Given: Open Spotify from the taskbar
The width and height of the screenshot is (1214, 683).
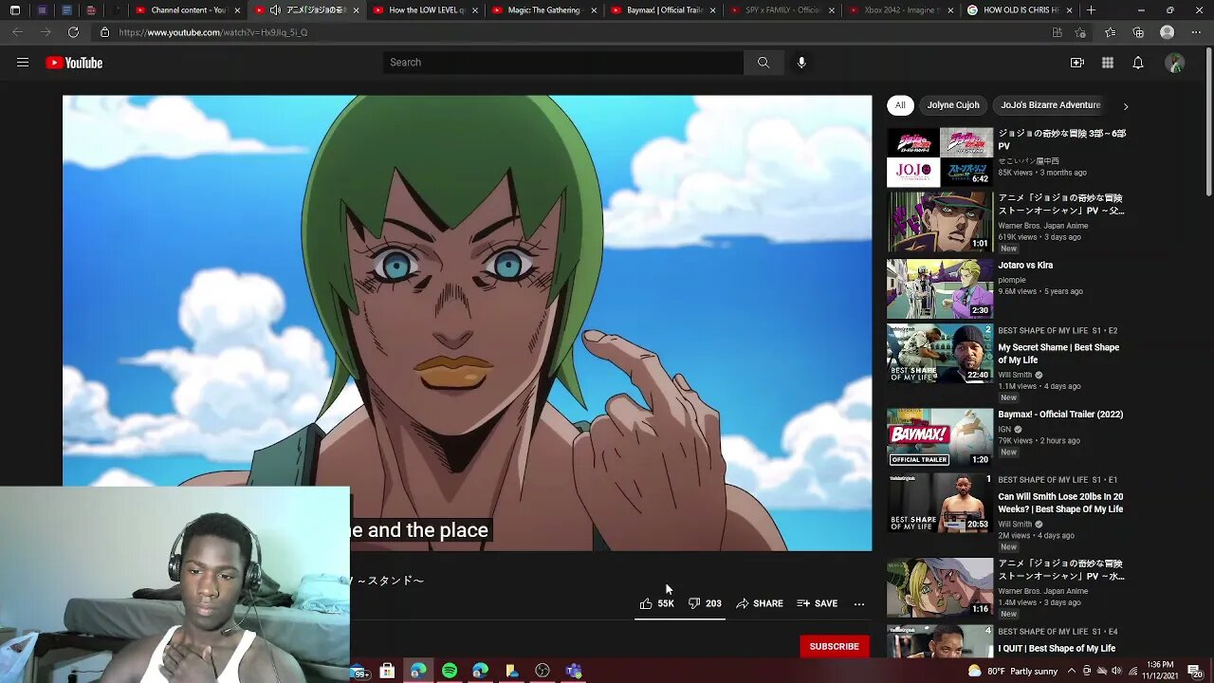Looking at the screenshot, I should [450, 671].
